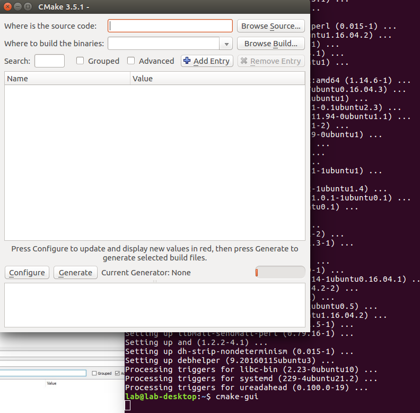Click the 'Press Configure to update' instruction text
The width and height of the screenshot is (420, 413).
click(155, 253)
